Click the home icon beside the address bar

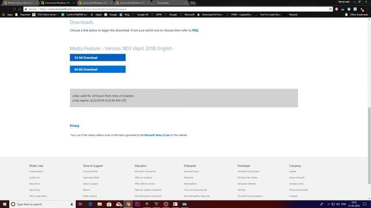20,9
